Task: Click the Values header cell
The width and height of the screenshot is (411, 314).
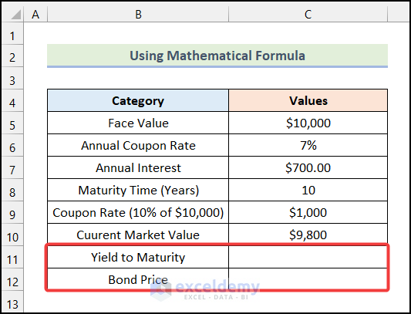Action: click(308, 100)
